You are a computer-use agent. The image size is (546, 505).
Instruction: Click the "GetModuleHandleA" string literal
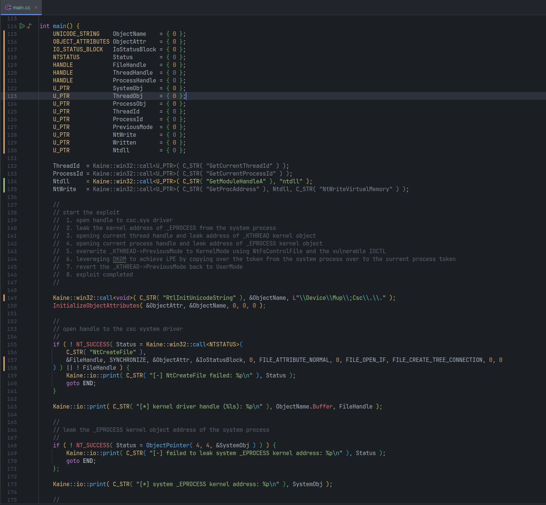236,181
